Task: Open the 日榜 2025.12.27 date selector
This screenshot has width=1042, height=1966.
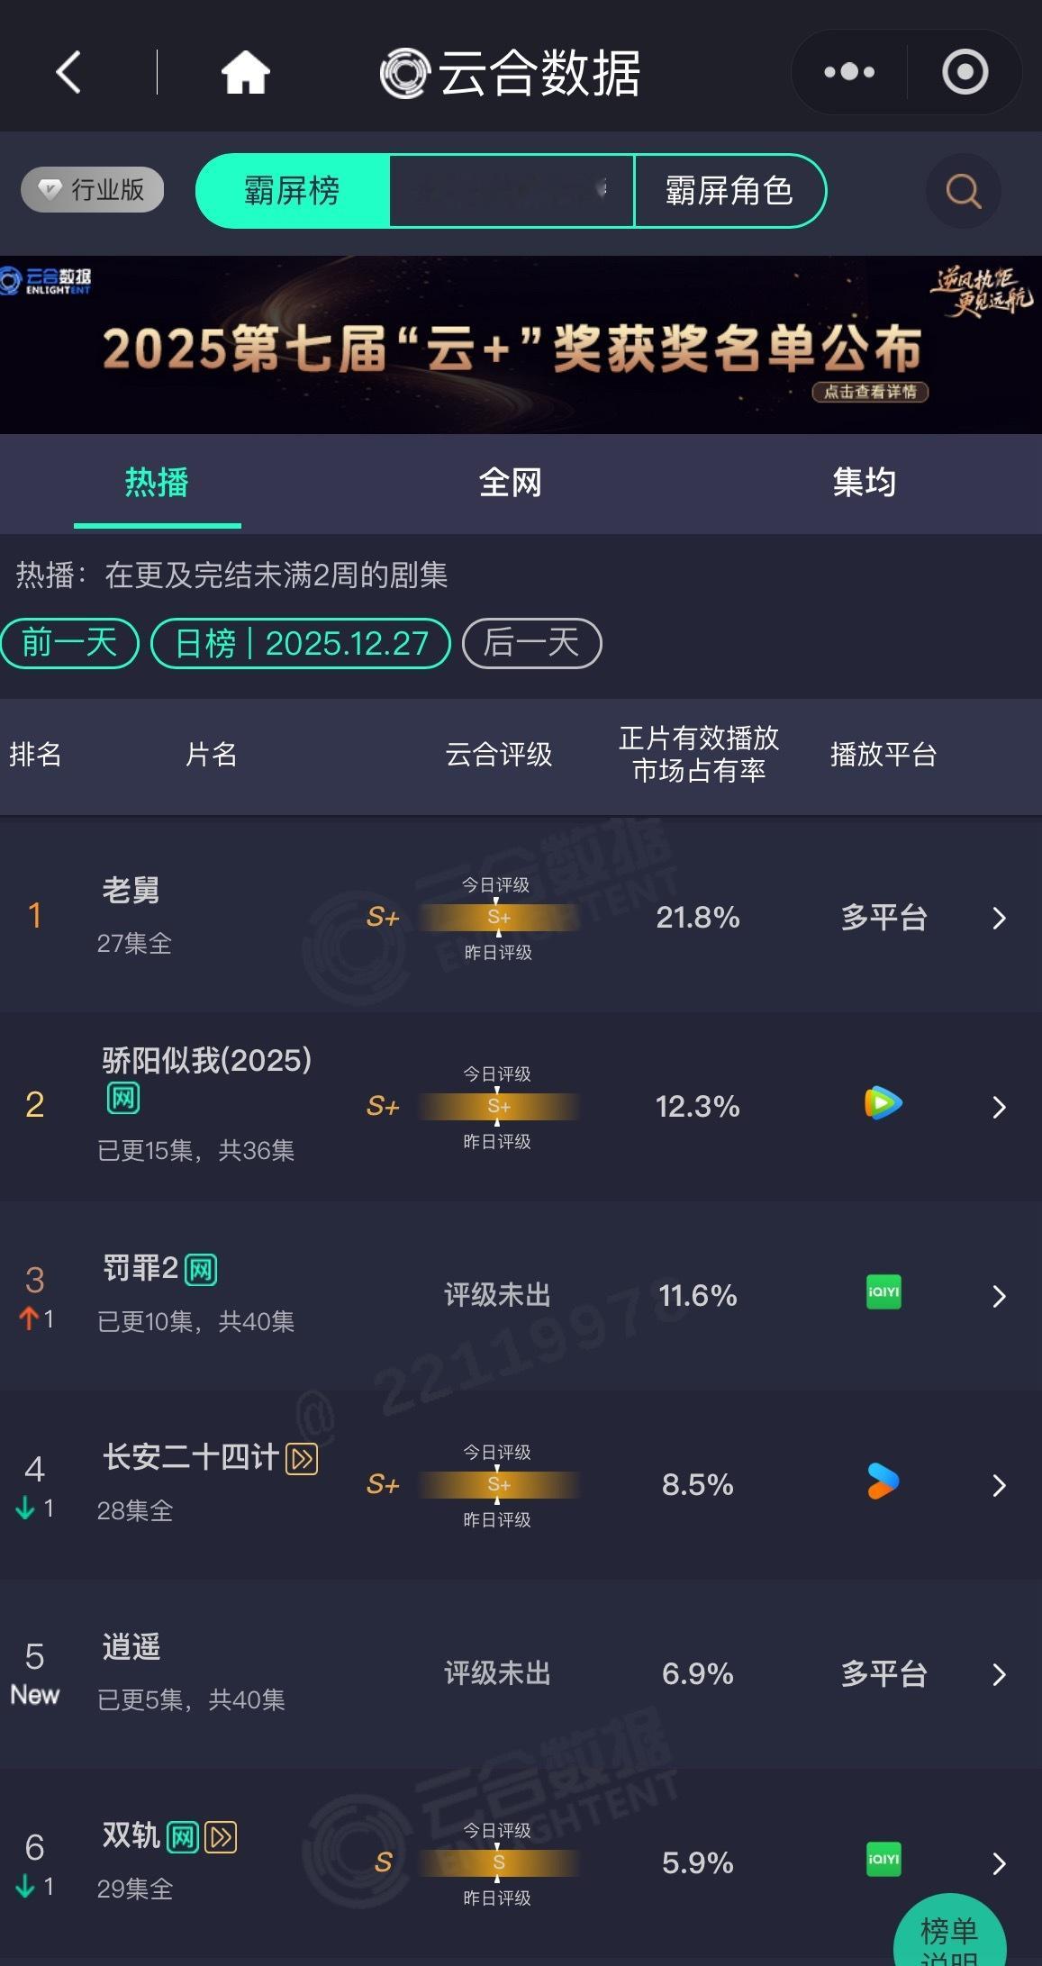Action: tap(300, 643)
